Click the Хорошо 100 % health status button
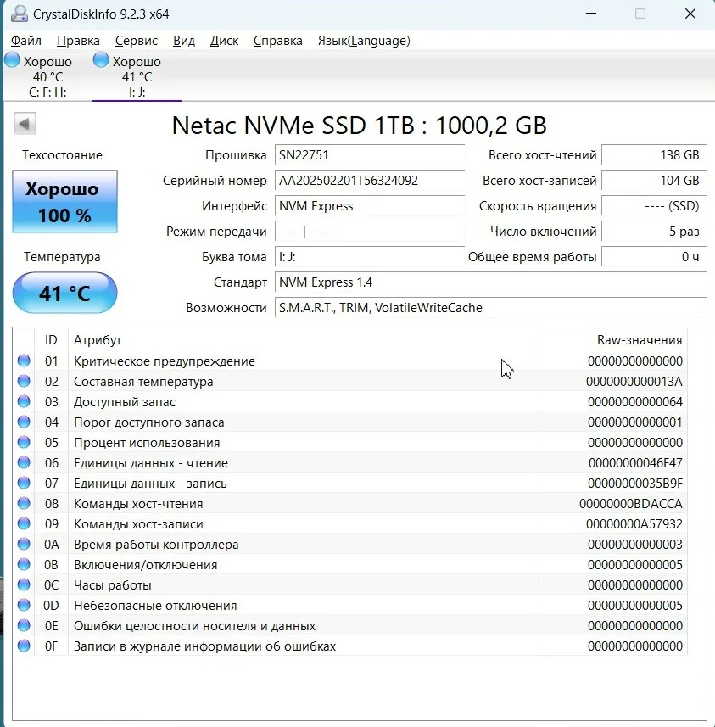Viewport: 715px width, 727px height. pyautogui.click(x=64, y=202)
